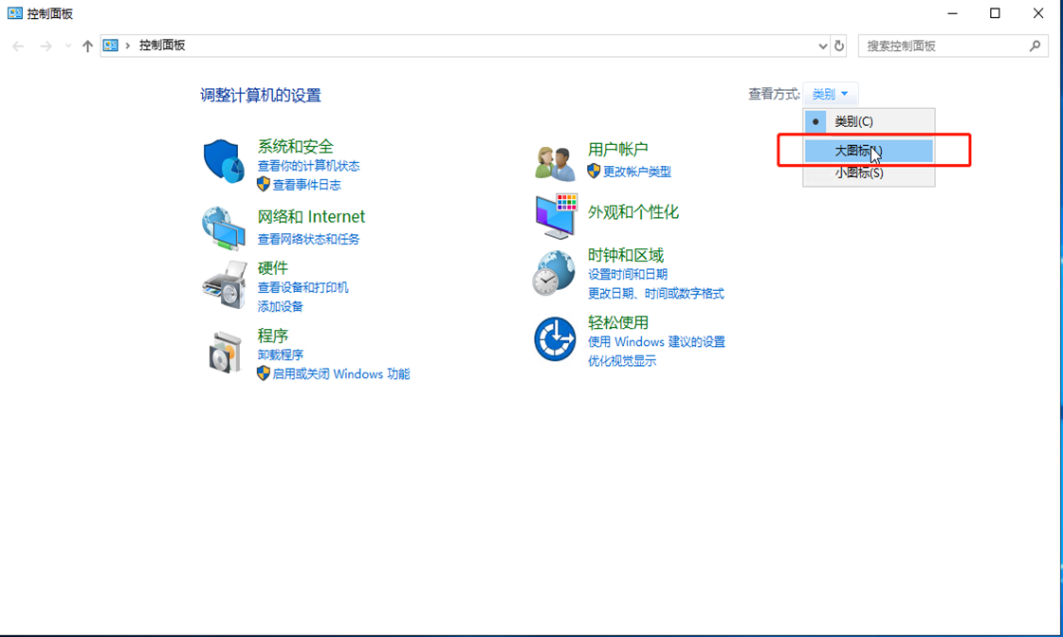Expand the address bar history dropdown
Image resolution: width=1063 pixels, height=637 pixels.
pos(822,45)
